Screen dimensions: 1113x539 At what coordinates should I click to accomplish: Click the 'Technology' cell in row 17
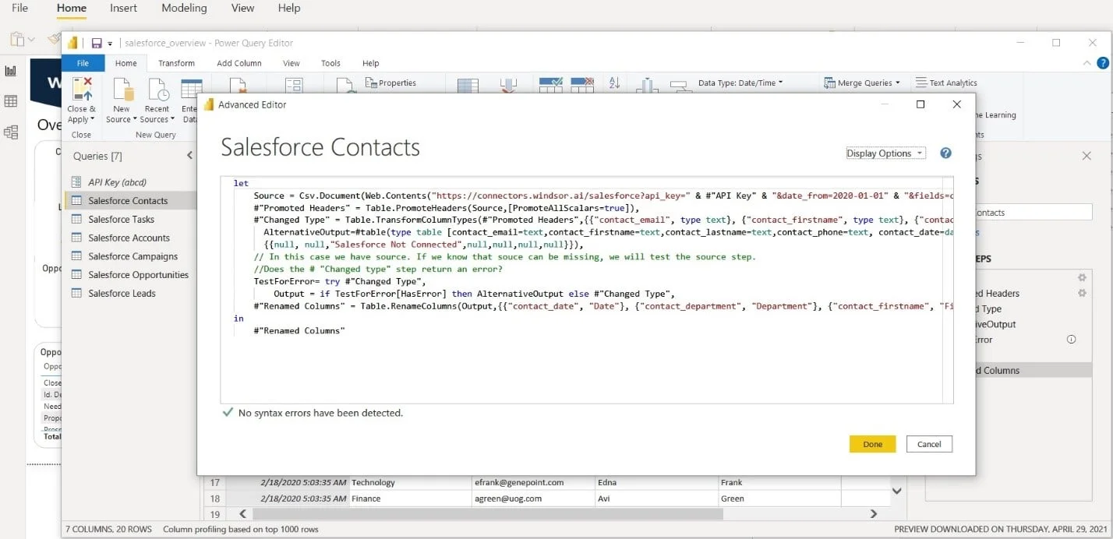tap(410, 483)
